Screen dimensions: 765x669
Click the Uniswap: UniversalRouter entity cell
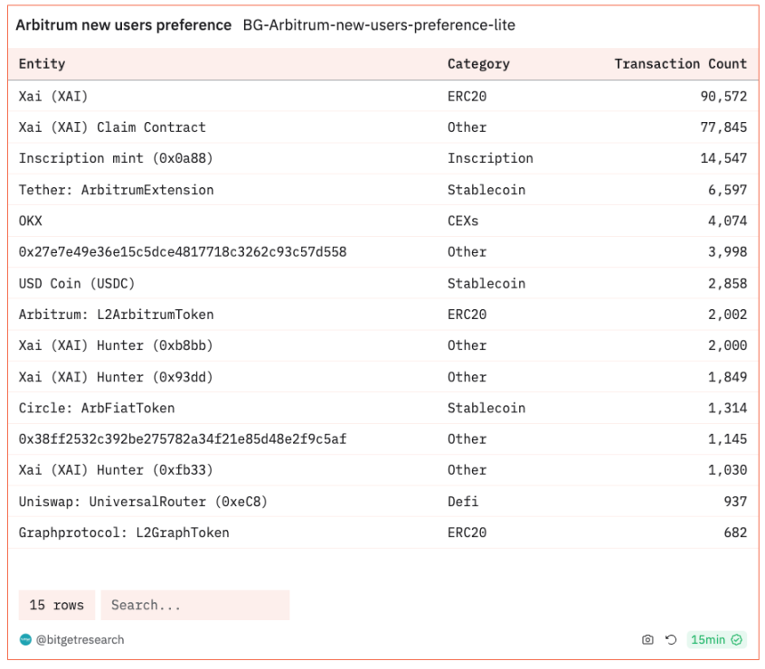pos(143,501)
